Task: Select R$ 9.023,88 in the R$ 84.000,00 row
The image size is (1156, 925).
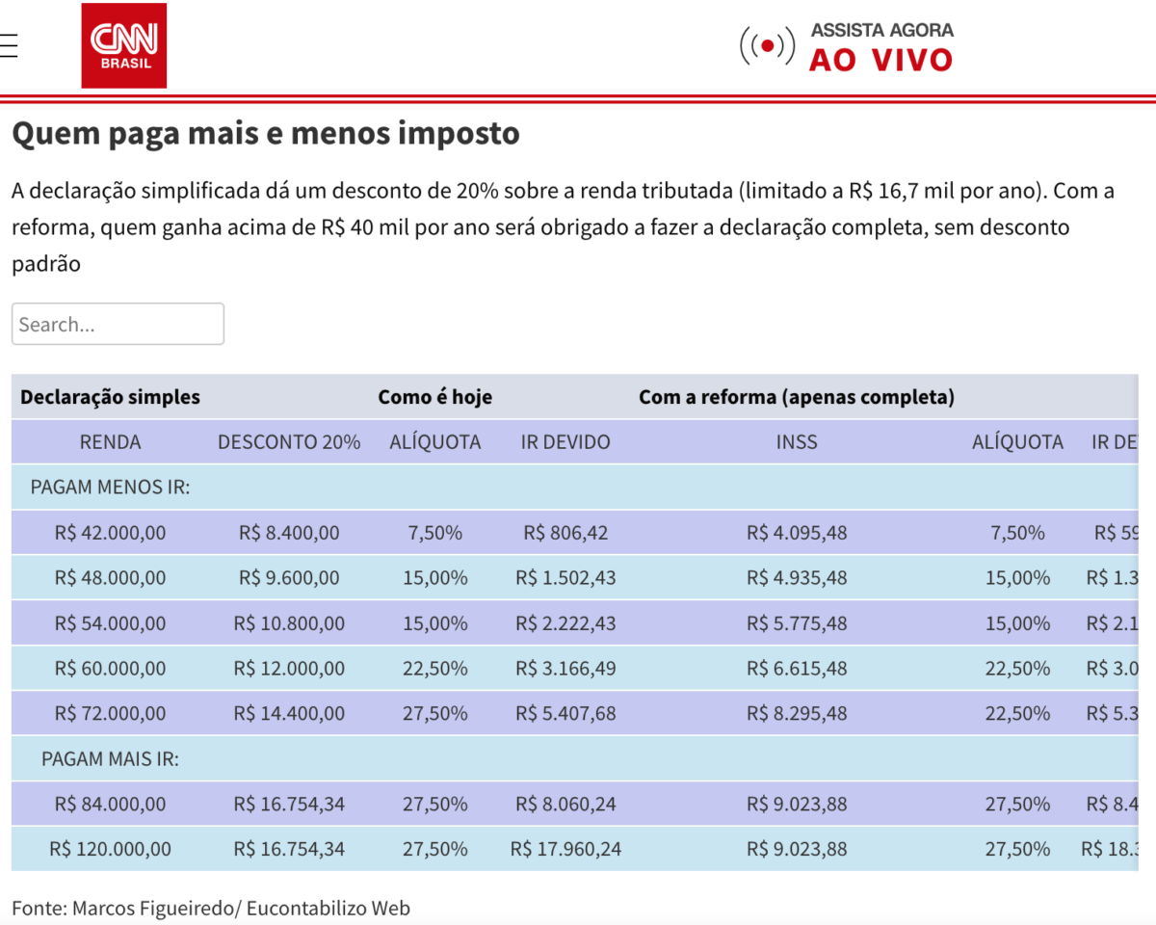Action: [797, 804]
